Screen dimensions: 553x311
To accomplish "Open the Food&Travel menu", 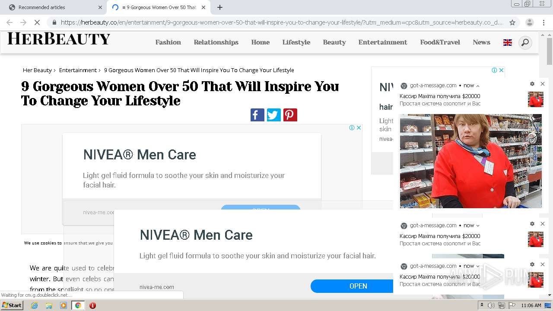I will [x=440, y=42].
